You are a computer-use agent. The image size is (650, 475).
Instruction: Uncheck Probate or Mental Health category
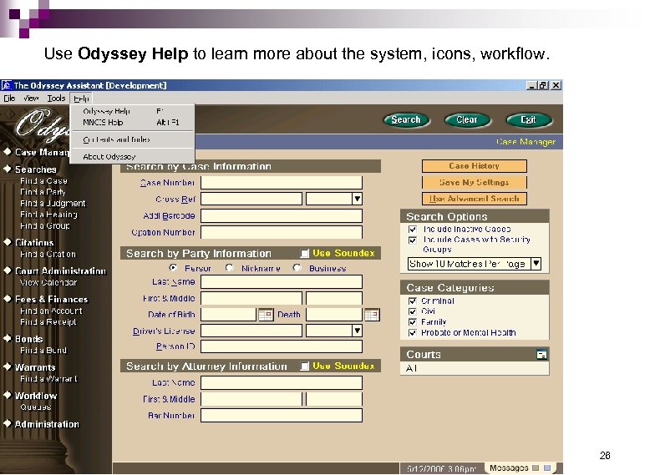coord(413,332)
